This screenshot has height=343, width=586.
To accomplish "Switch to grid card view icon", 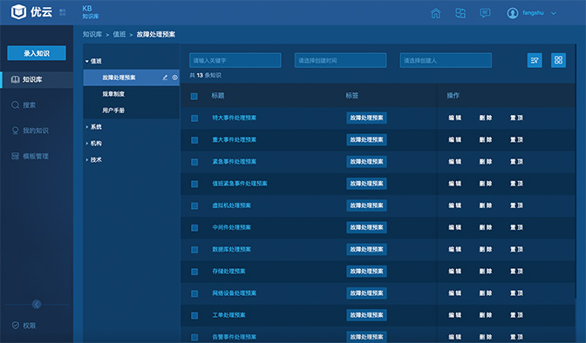I will pos(558,60).
